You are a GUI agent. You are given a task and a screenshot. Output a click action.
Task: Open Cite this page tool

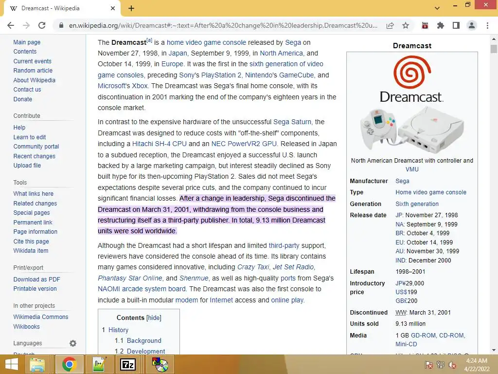31,242
